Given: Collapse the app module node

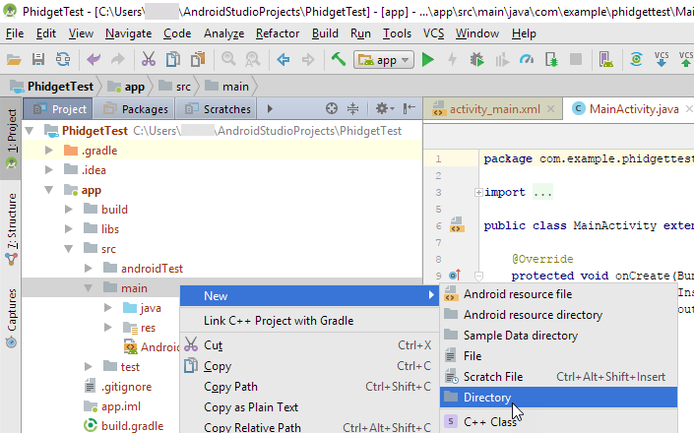Looking at the screenshot, I should pos(49,190).
